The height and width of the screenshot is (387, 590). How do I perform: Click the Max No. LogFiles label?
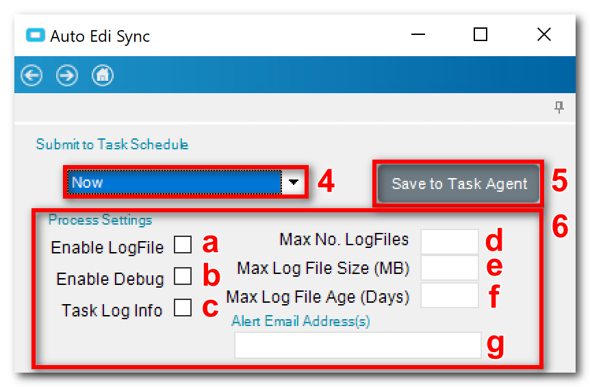[x=344, y=240]
